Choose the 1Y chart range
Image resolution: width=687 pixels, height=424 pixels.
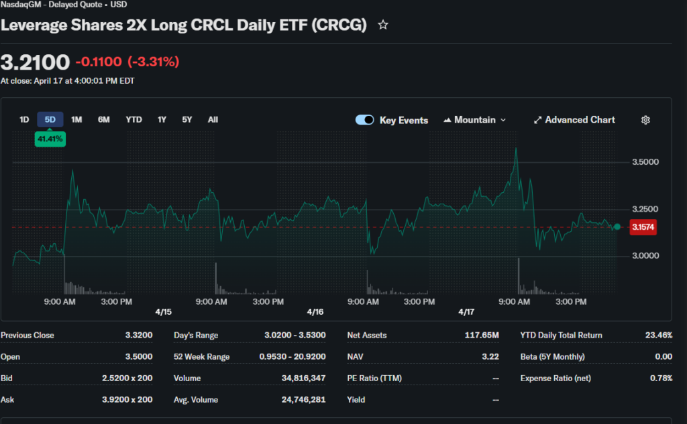(162, 120)
